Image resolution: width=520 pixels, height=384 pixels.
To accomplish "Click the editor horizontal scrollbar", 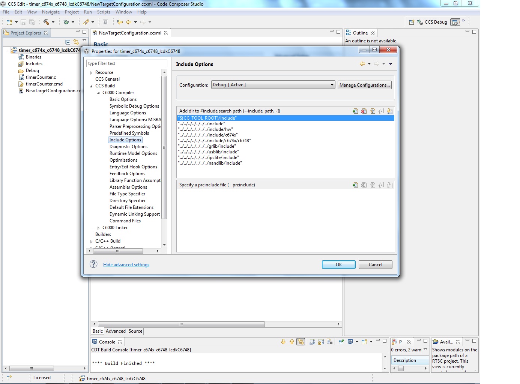I will [181, 324].
